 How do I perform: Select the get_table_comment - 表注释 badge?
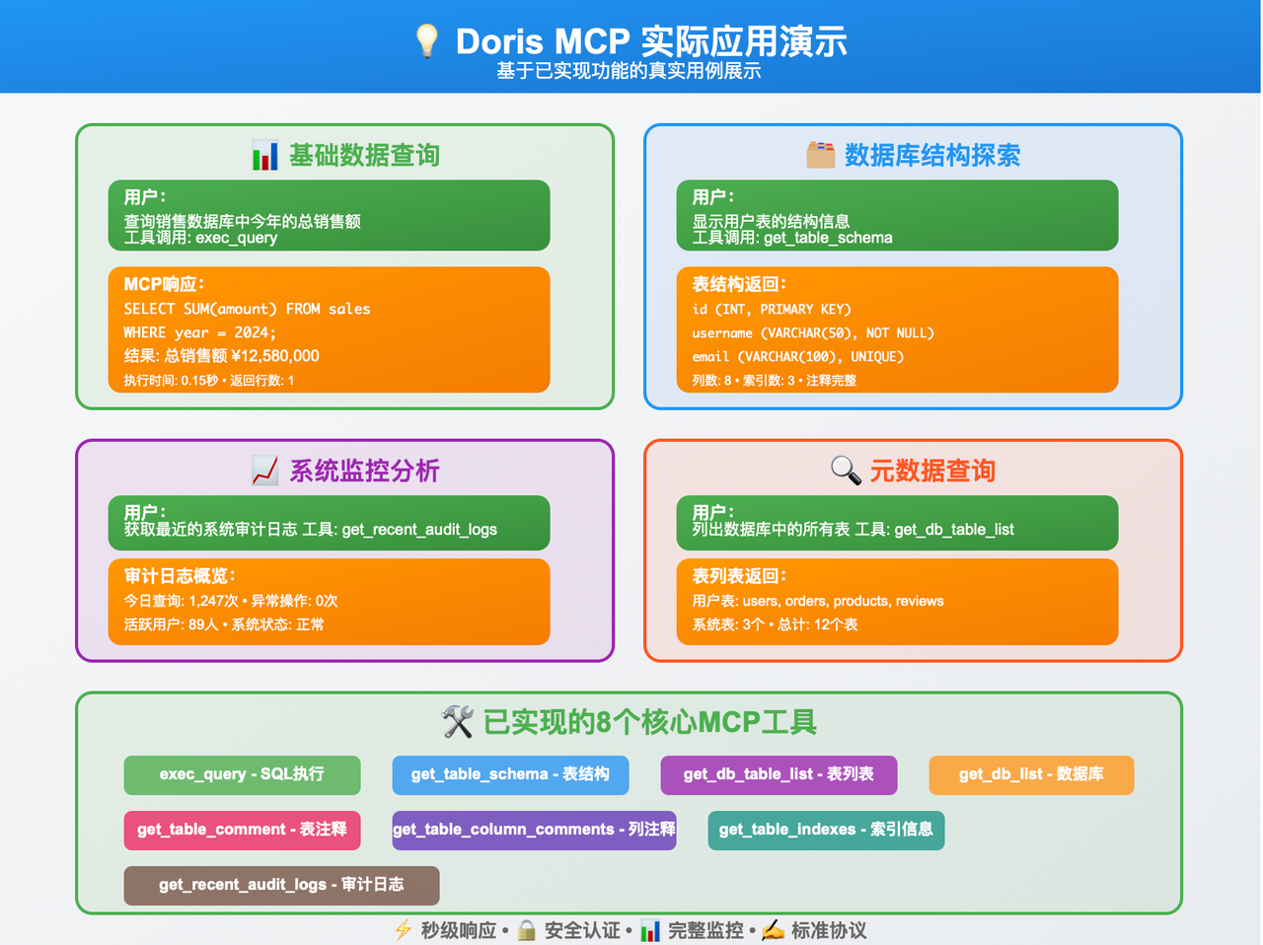point(242,831)
